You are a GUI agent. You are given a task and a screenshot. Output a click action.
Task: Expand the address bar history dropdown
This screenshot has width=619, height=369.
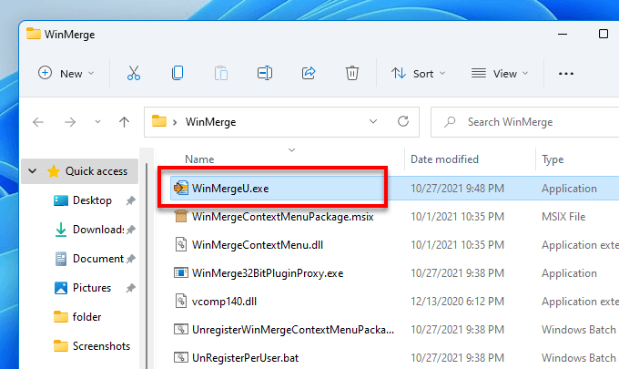[372, 122]
